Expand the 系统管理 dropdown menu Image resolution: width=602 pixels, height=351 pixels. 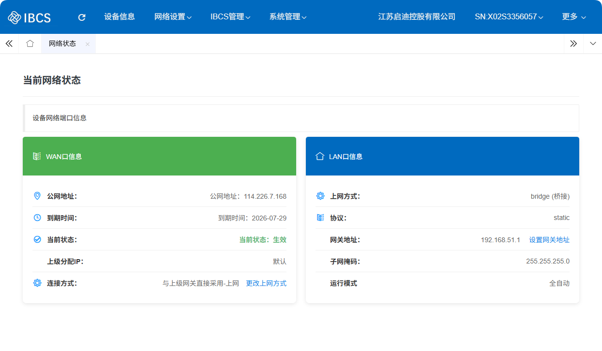[288, 17]
